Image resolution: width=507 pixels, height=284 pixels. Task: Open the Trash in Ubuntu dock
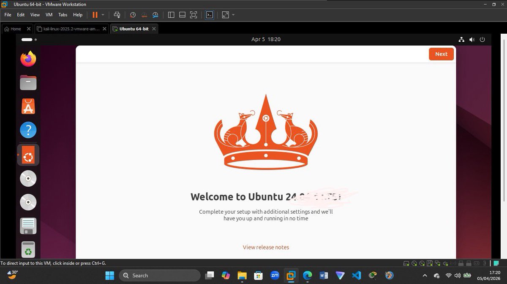28,250
